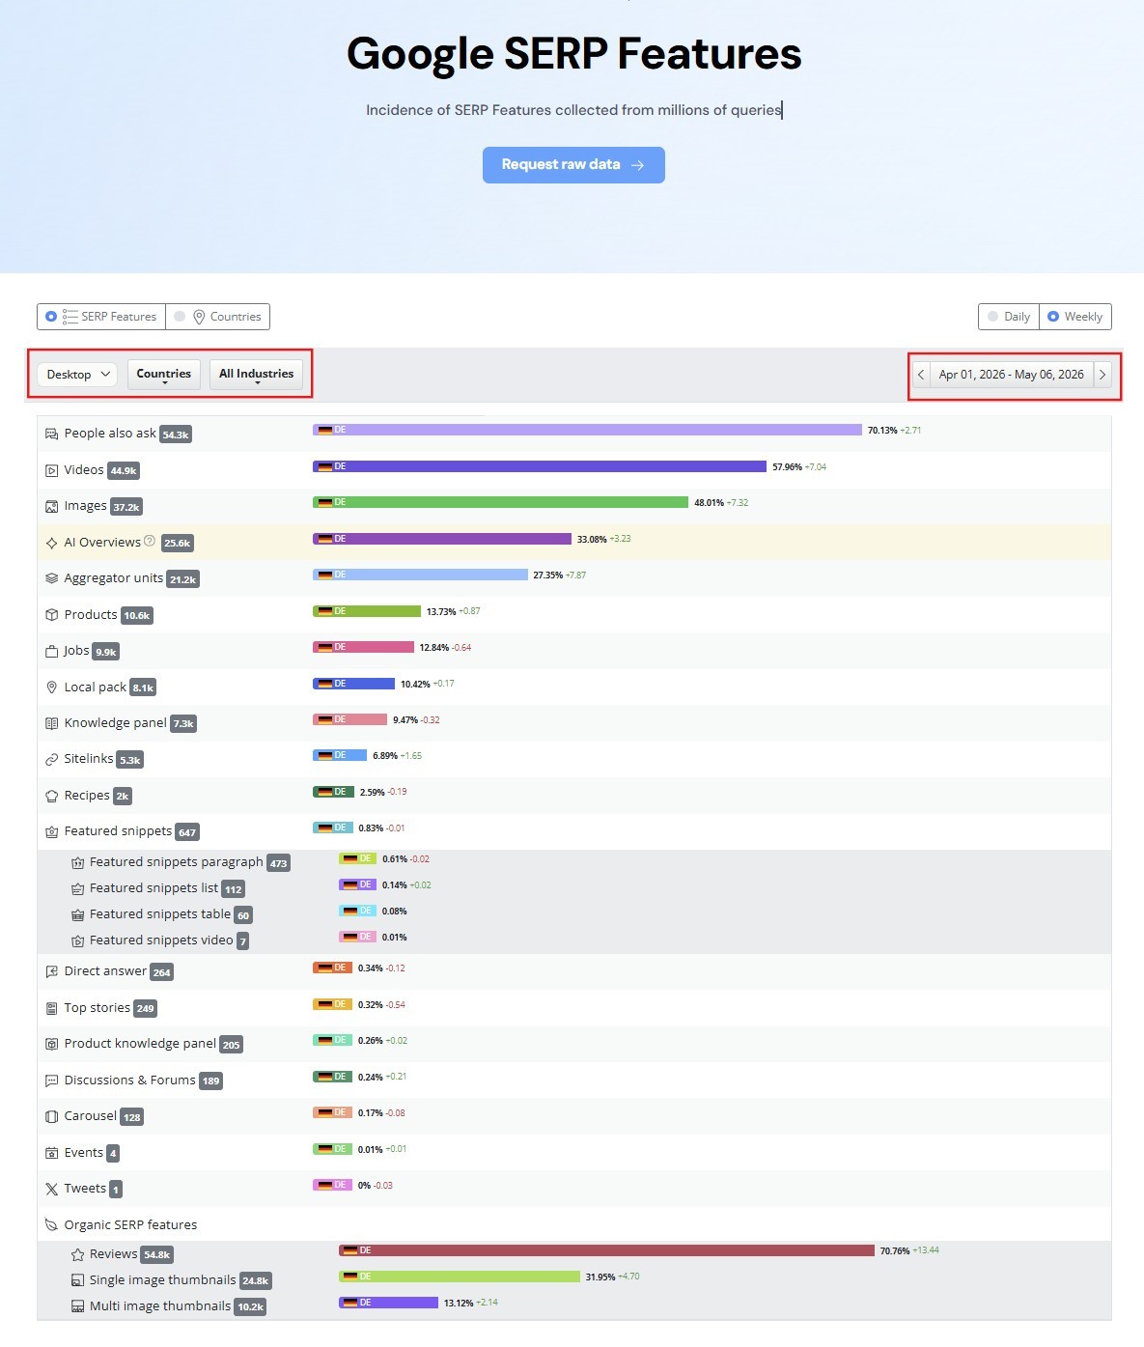Click the AI Overviews sparkle icon
Image resolution: width=1144 pixels, height=1347 pixels.
tap(51, 544)
